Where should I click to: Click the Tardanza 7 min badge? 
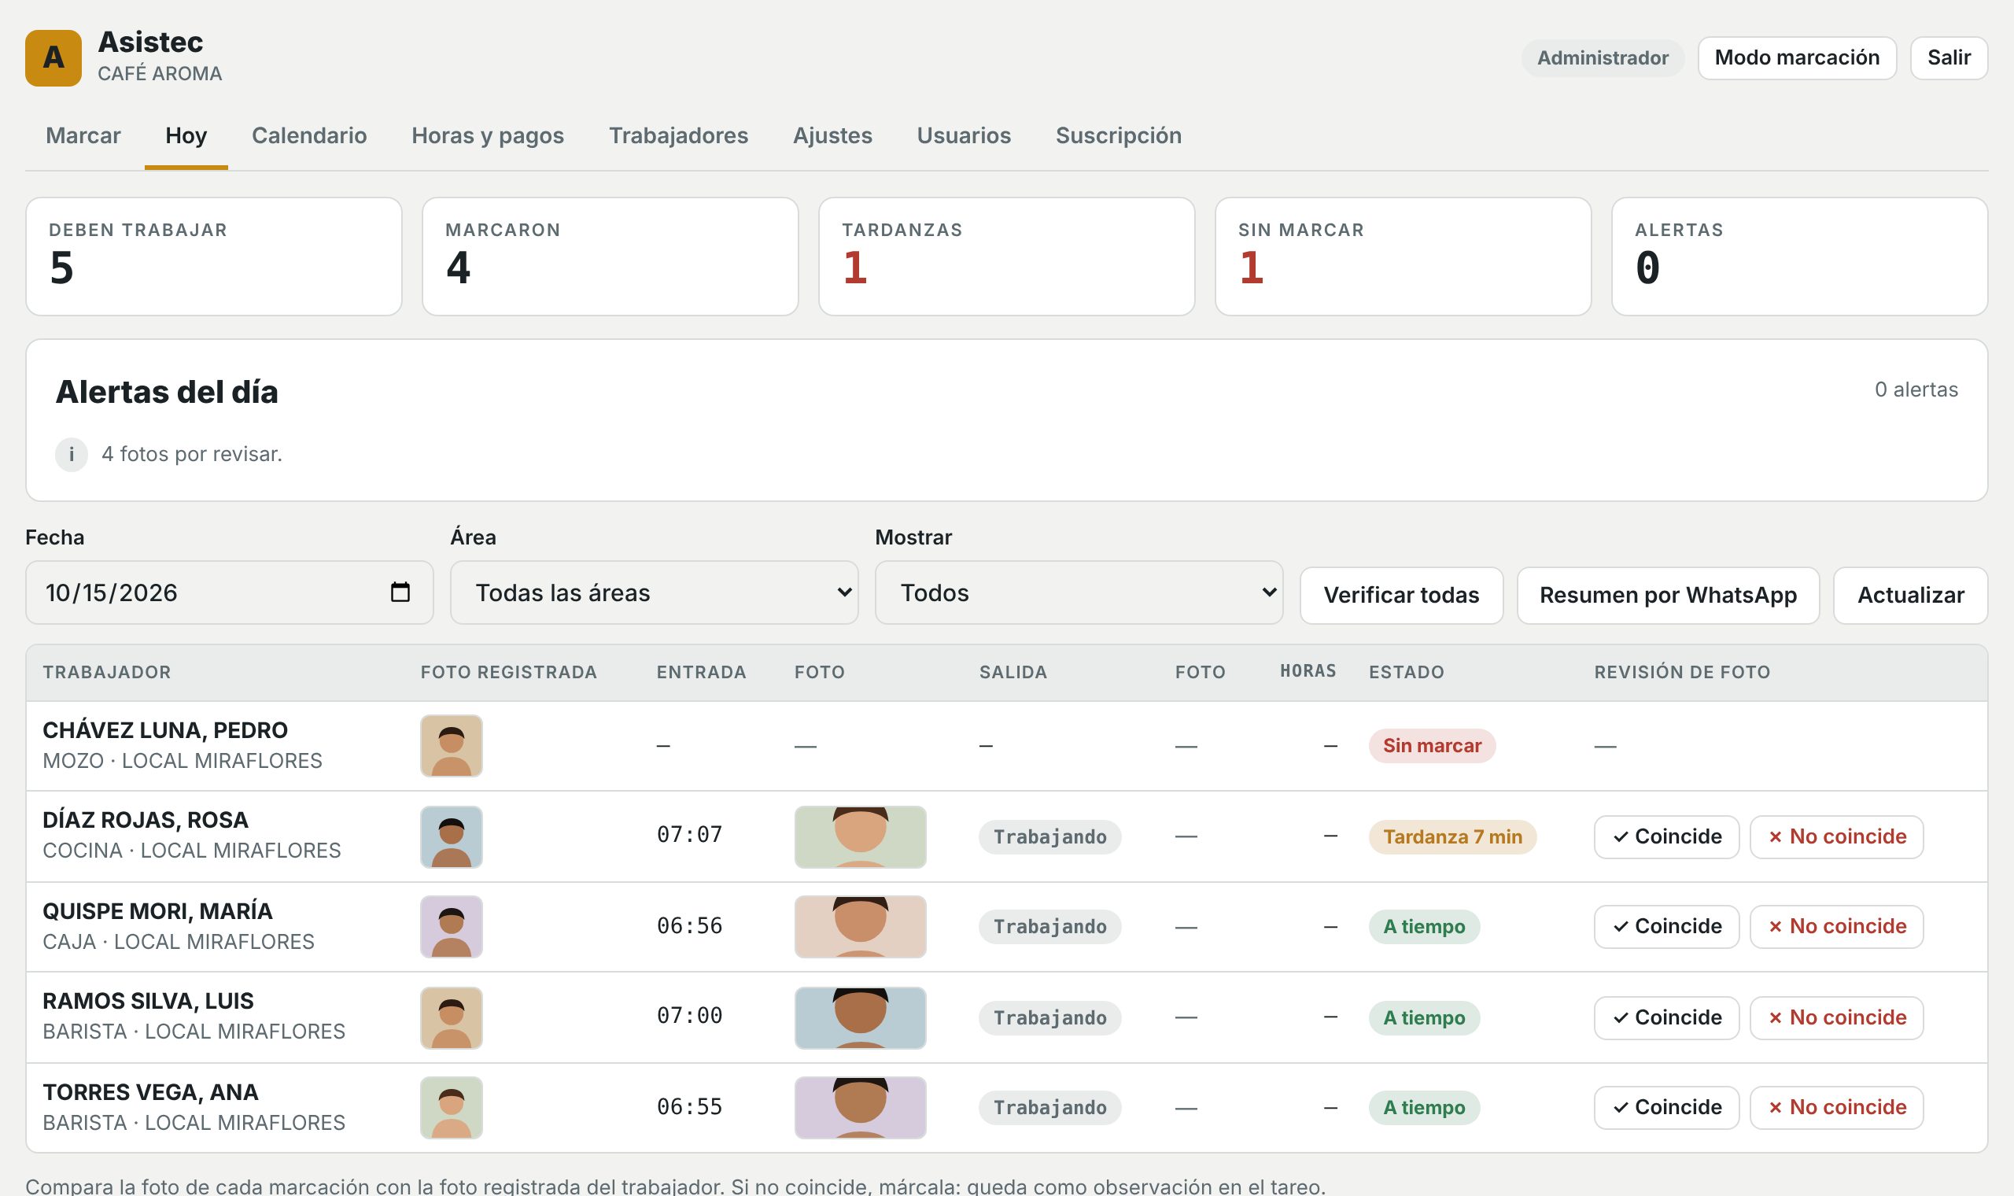(1452, 837)
